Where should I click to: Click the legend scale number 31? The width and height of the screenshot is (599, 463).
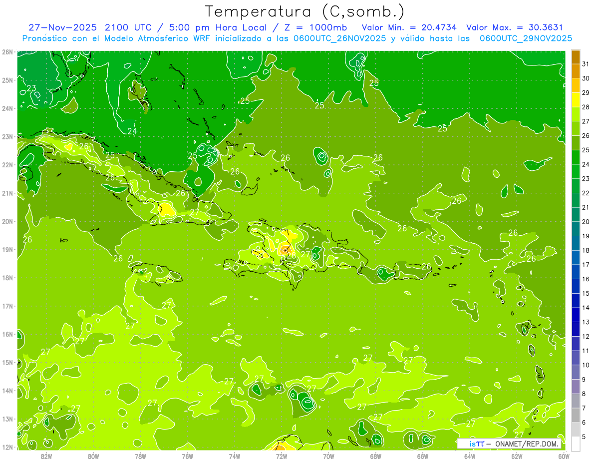[586, 64]
